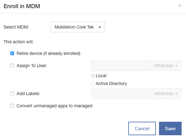This screenshot has height=139, width=186.
Task: Save the MDM enrollment settings
Action: tap(170, 128)
